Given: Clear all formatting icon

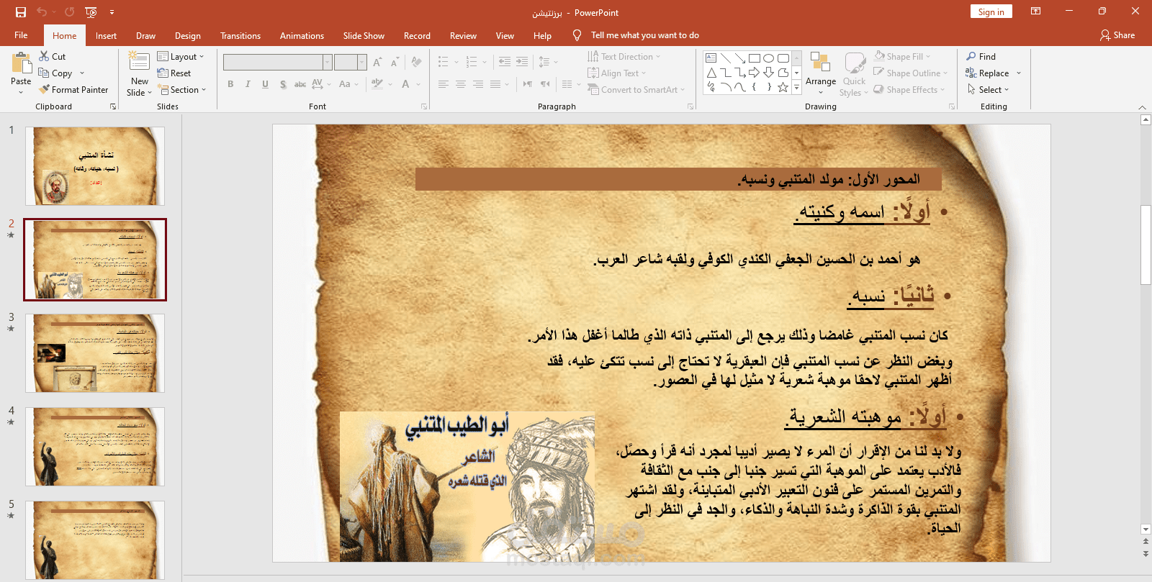Looking at the screenshot, I should click(416, 63).
